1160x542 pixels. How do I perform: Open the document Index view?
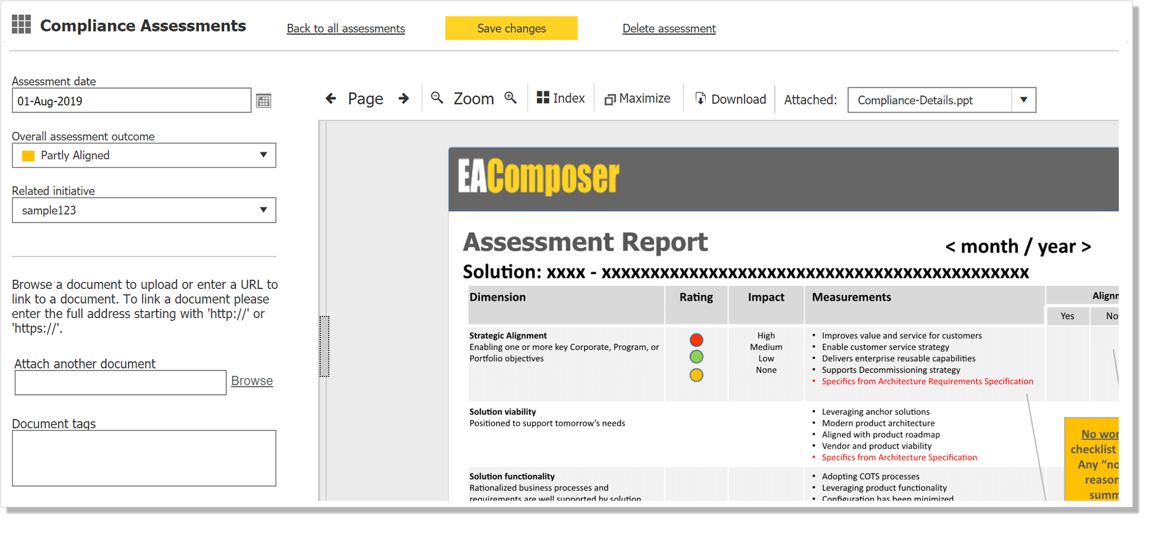pos(560,98)
